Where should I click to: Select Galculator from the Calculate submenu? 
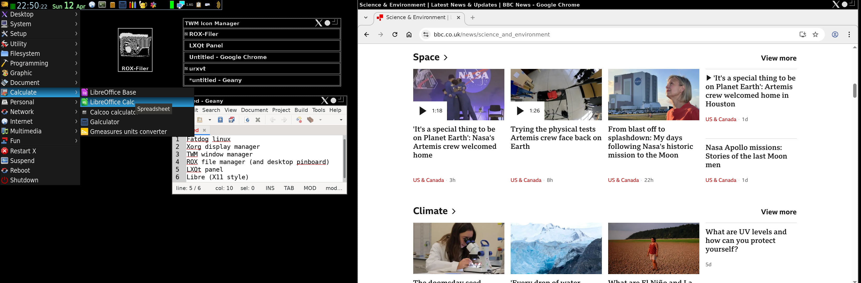(105, 122)
